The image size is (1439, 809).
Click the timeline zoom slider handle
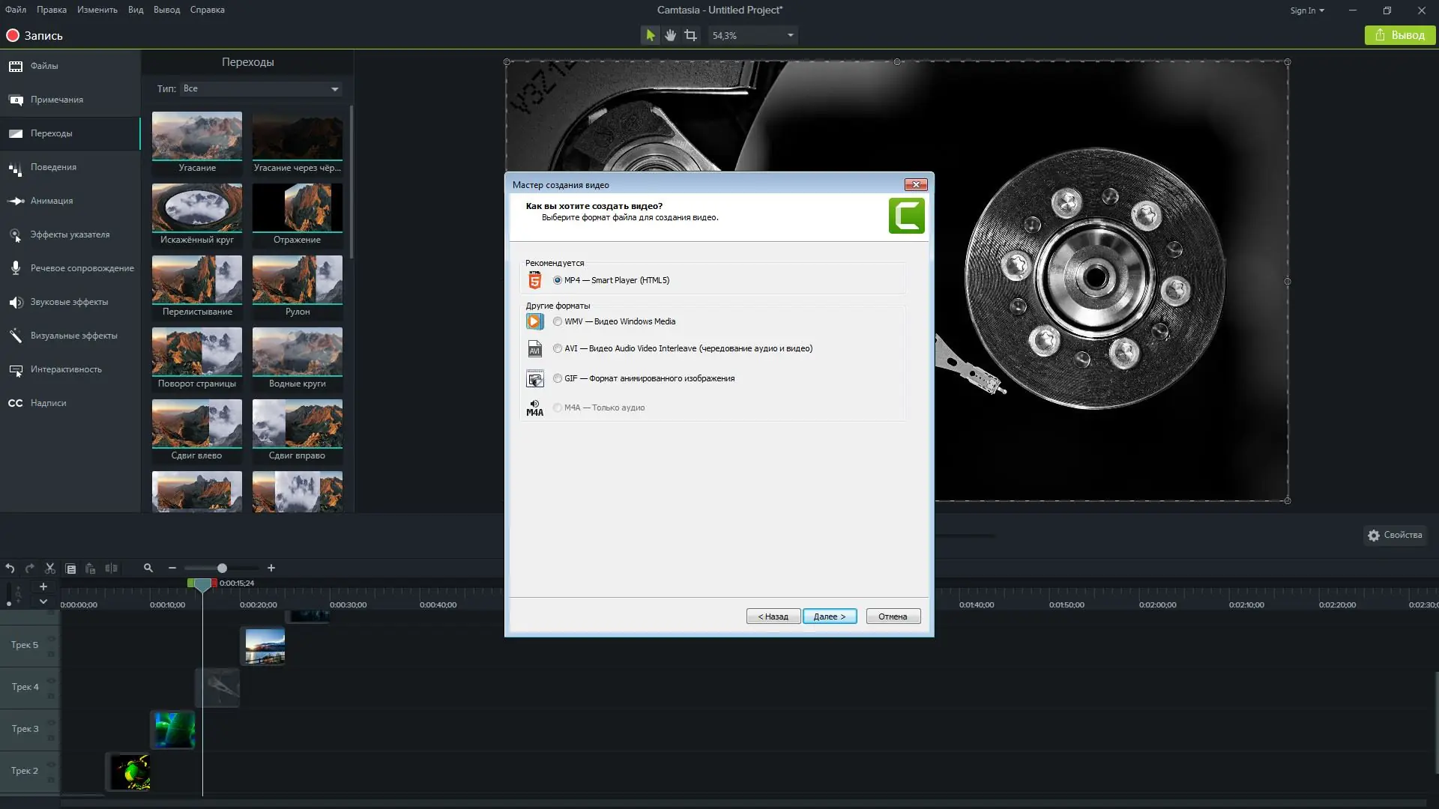click(x=222, y=569)
